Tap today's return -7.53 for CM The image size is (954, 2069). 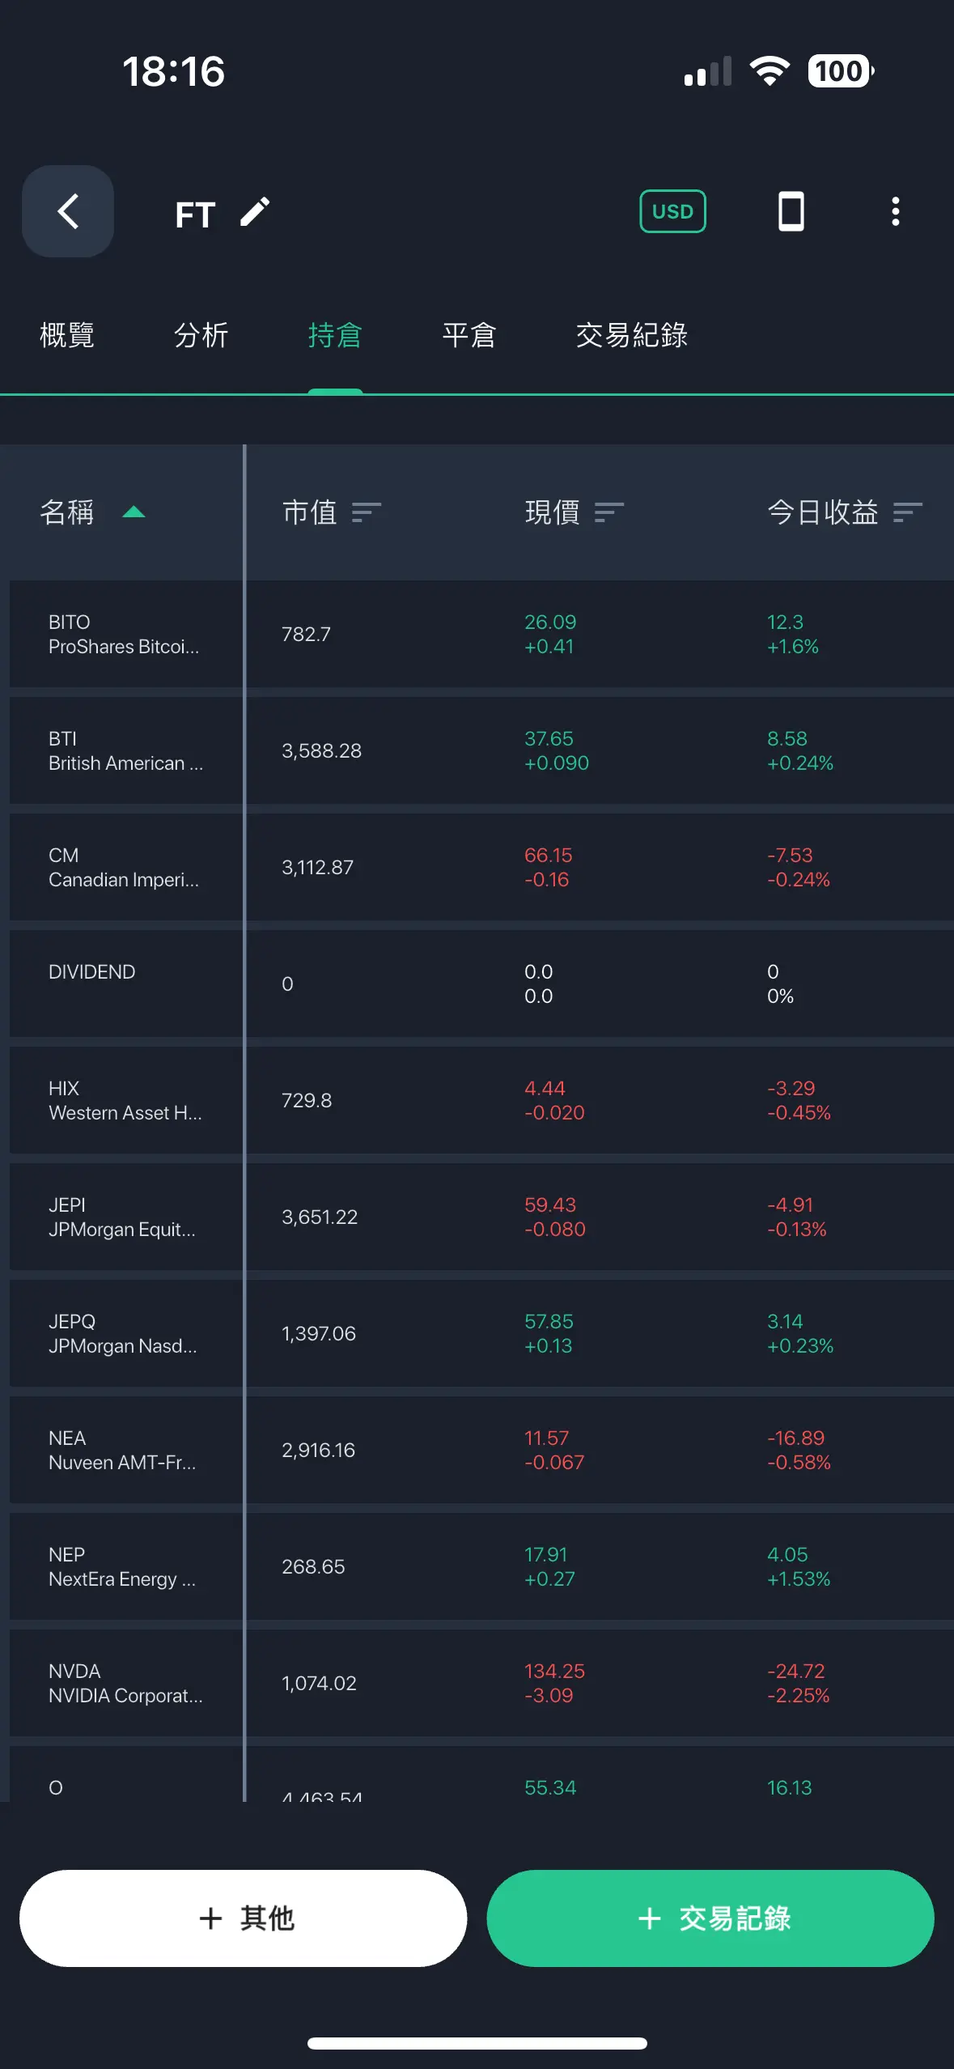[790, 855]
